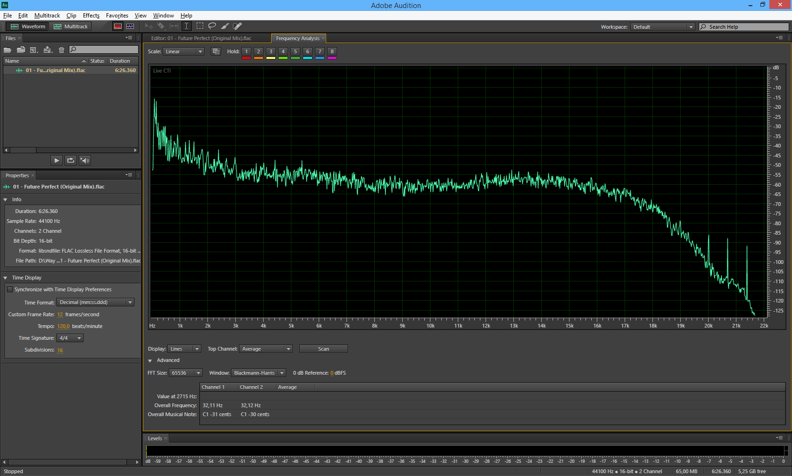Play the selected file preview
792x476 pixels.
coord(57,160)
